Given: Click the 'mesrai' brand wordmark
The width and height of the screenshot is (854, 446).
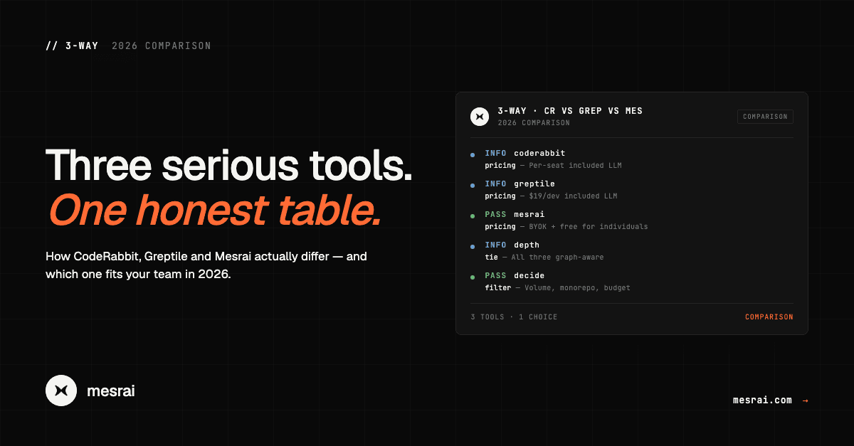Looking at the screenshot, I should (x=110, y=391).
